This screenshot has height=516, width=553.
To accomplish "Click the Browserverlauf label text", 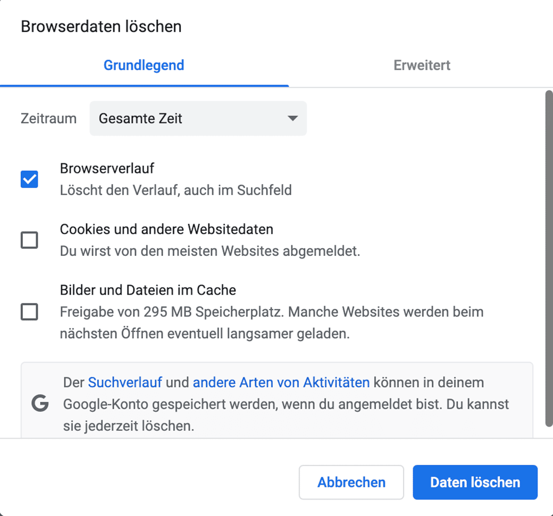I will click(107, 168).
